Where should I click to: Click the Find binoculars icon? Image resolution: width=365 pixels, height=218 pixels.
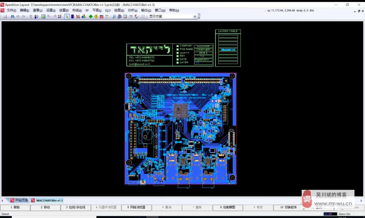pyautogui.click(x=12, y=16)
